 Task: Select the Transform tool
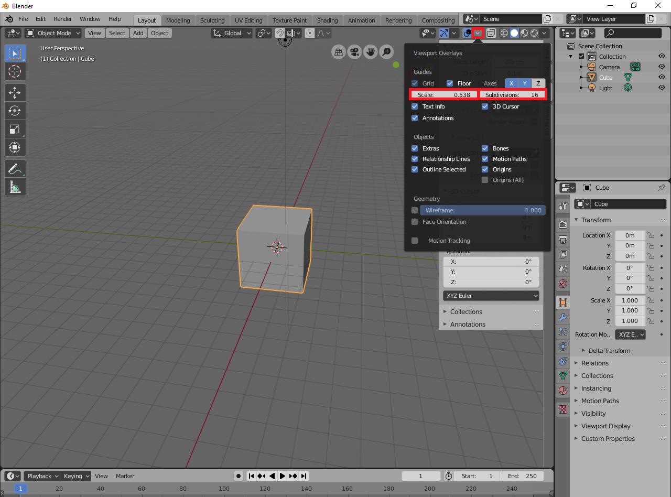(x=15, y=147)
